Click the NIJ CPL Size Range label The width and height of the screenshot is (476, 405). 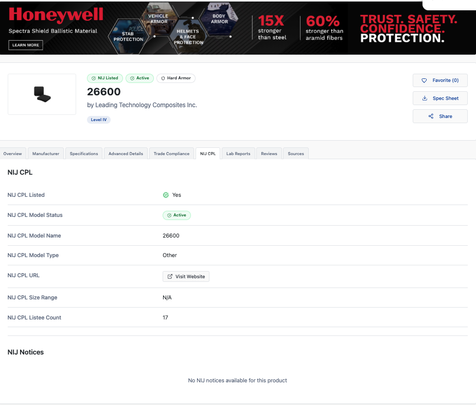(32, 297)
